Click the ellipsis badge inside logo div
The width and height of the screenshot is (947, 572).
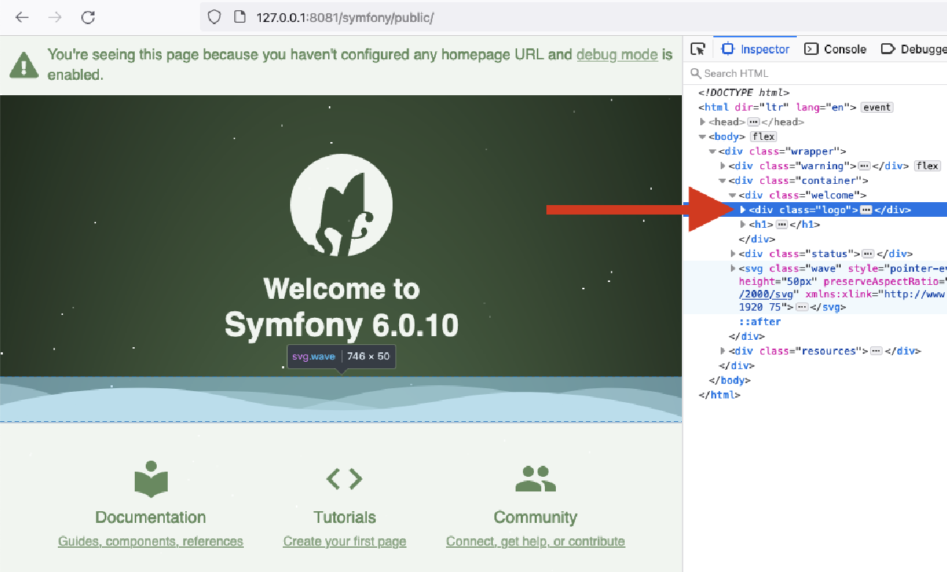click(866, 210)
